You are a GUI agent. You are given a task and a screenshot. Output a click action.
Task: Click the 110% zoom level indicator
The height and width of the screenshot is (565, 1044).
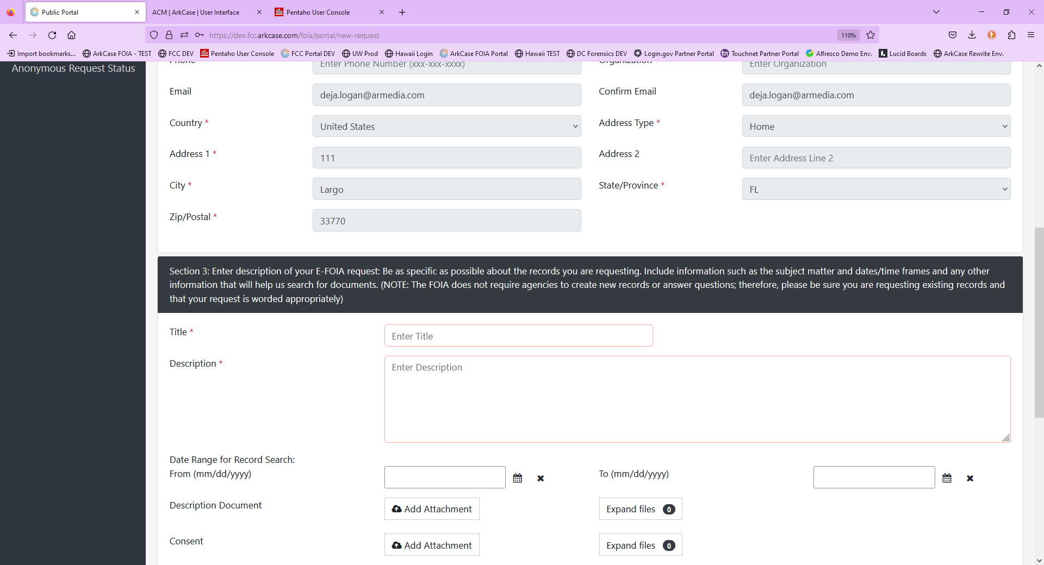pos(848,35)
